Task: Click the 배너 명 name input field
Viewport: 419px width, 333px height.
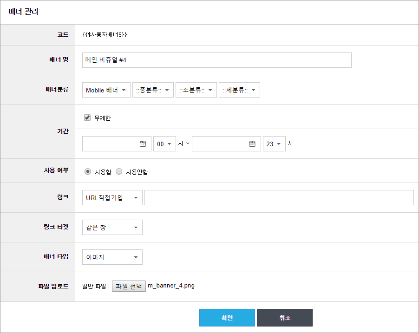Action: 217,60
